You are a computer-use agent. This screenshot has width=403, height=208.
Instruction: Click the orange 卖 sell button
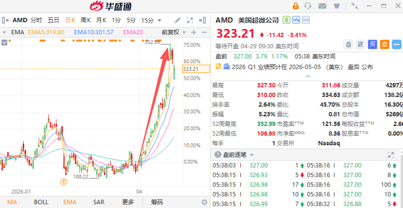tap(385, 44)
